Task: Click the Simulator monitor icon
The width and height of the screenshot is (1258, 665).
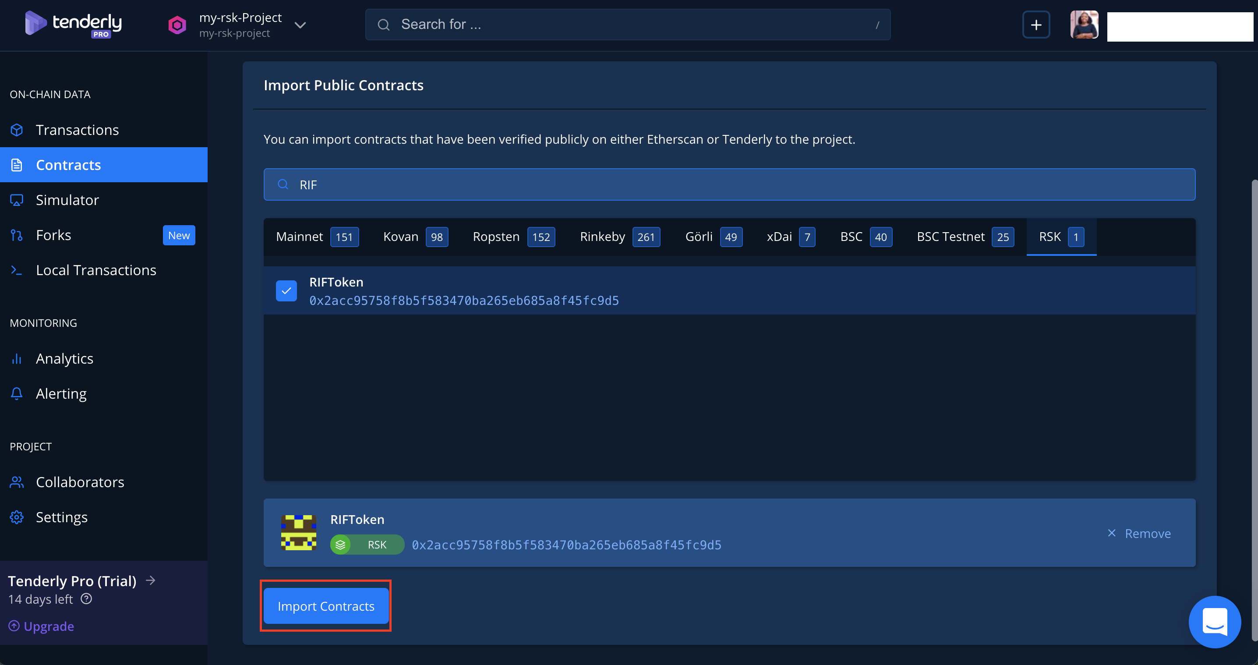Action: coord(17,200)
